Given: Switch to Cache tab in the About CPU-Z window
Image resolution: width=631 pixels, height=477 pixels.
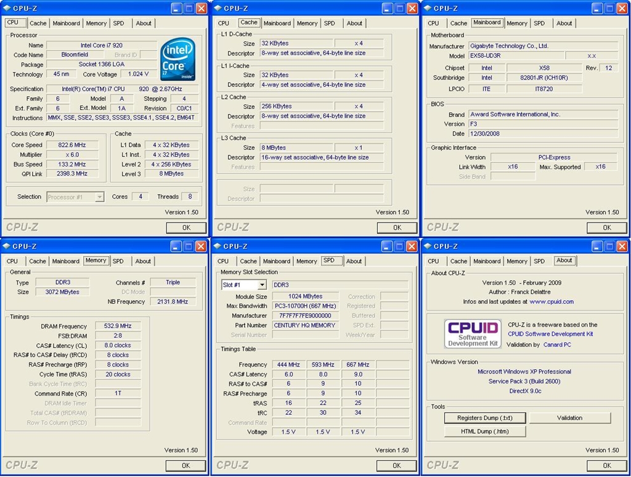Looking at the screenshot, I should (x=458, y=261).
